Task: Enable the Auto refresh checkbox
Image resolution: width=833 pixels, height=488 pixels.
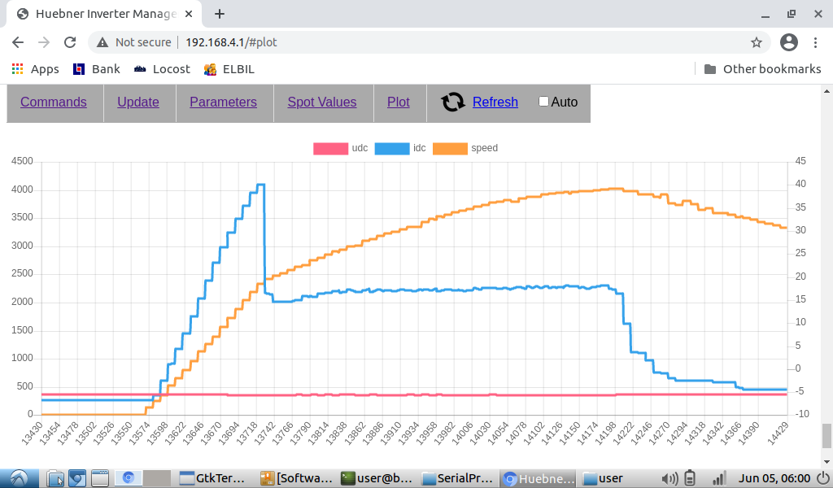Action: 544,102
